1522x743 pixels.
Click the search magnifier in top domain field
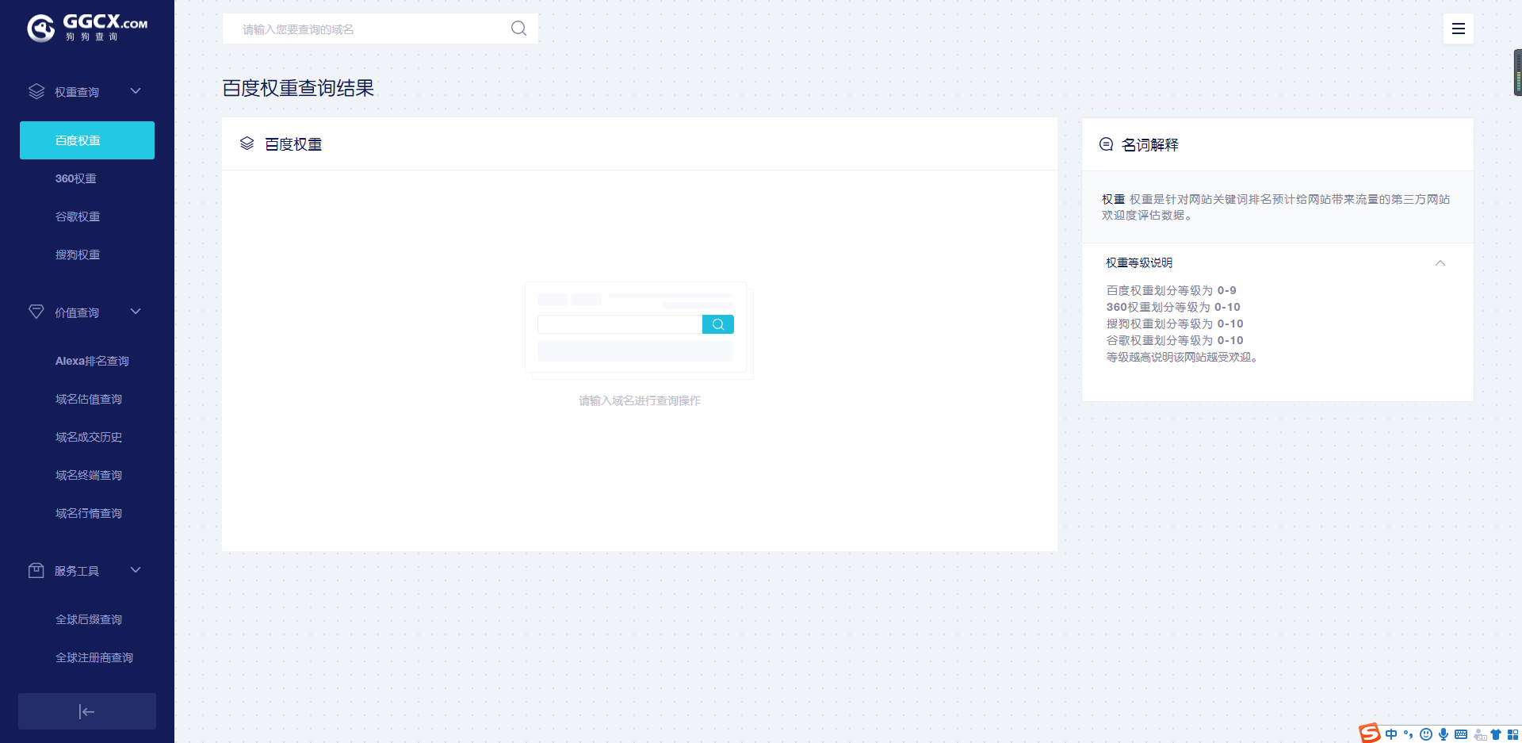(x=518, y=29)
